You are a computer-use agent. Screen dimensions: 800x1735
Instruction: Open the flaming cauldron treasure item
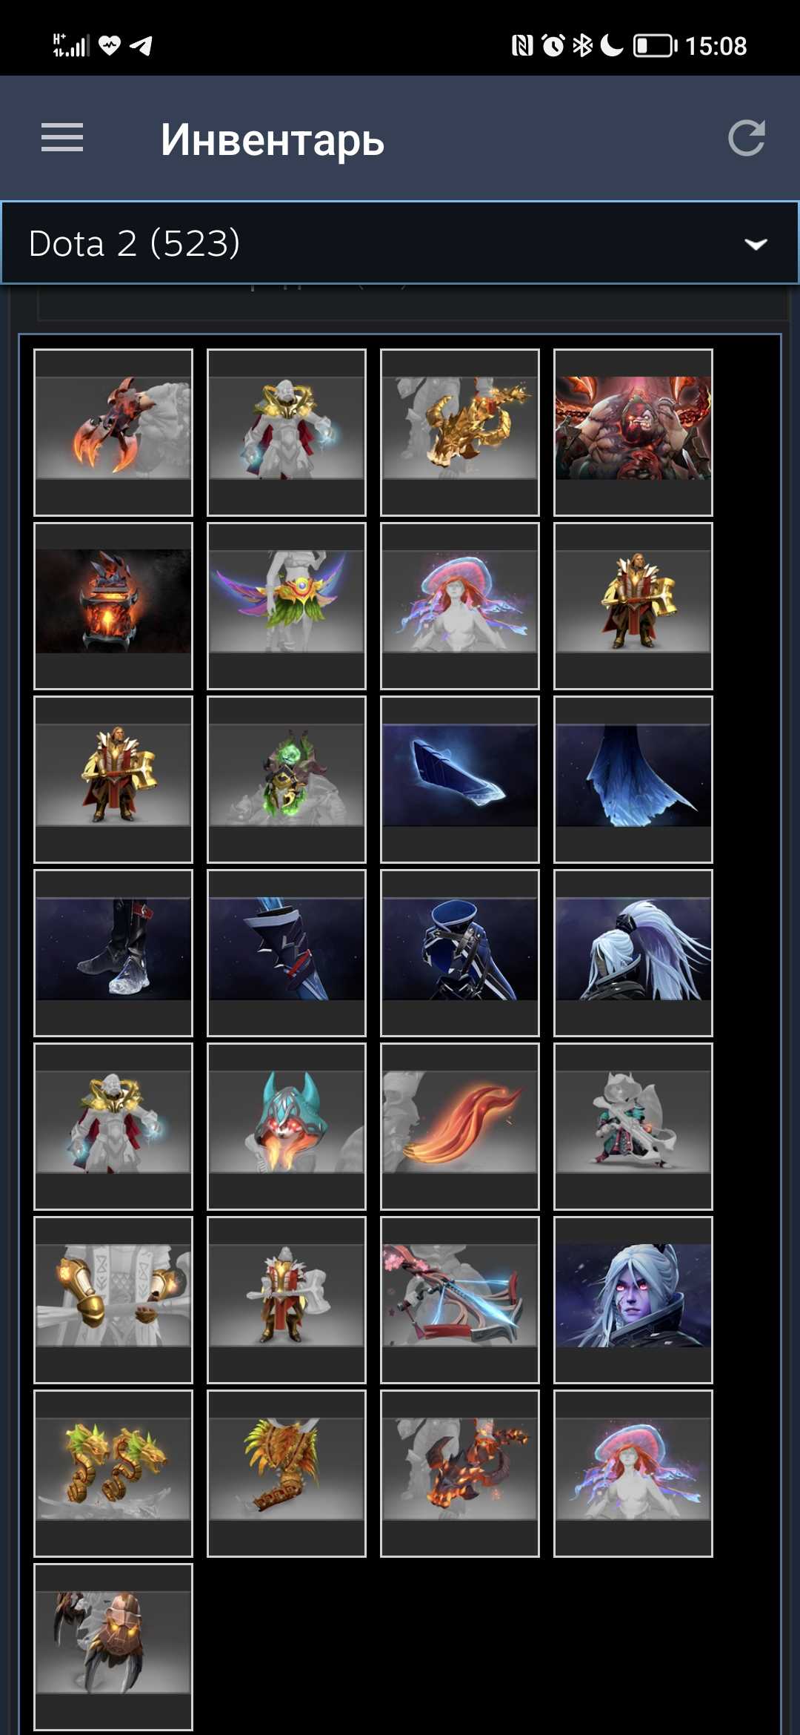click(x=113, y=606)
